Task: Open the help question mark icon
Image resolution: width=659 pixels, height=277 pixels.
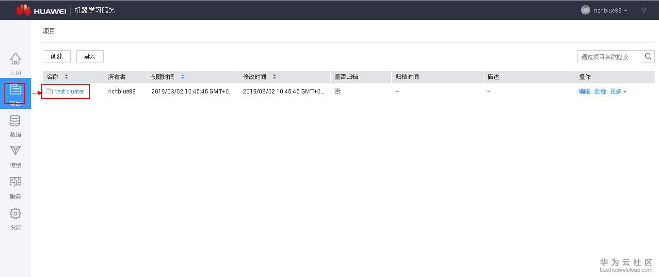Action: click(643, 10)
